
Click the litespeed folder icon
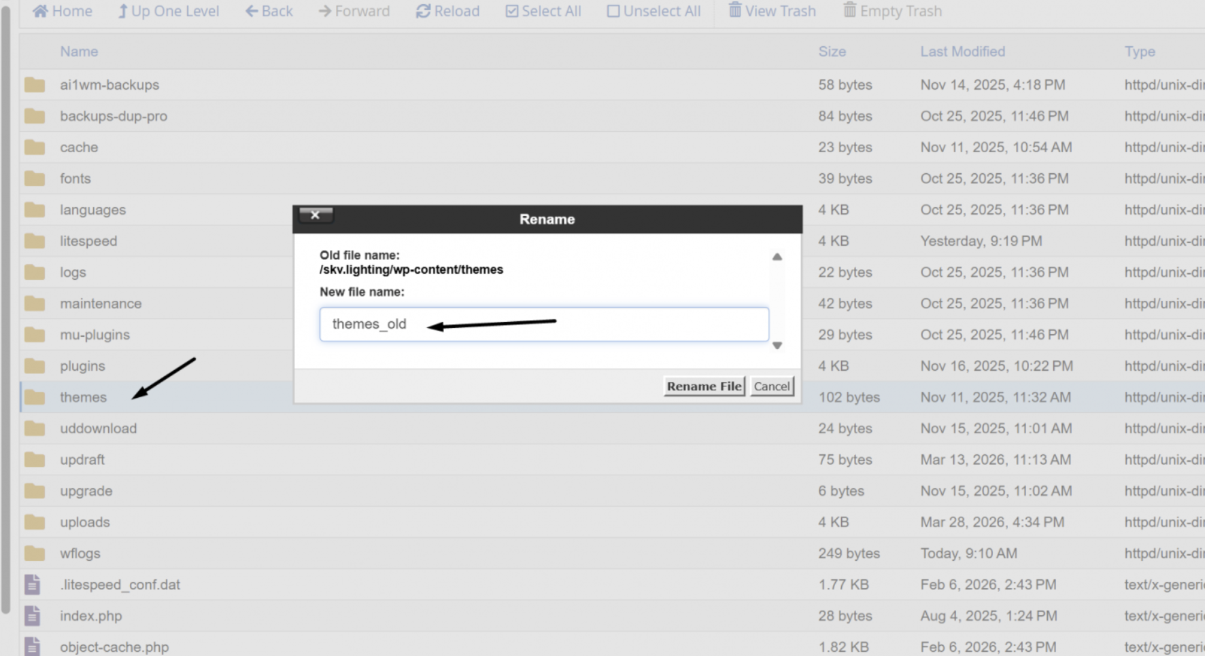(x=35, y=241)
